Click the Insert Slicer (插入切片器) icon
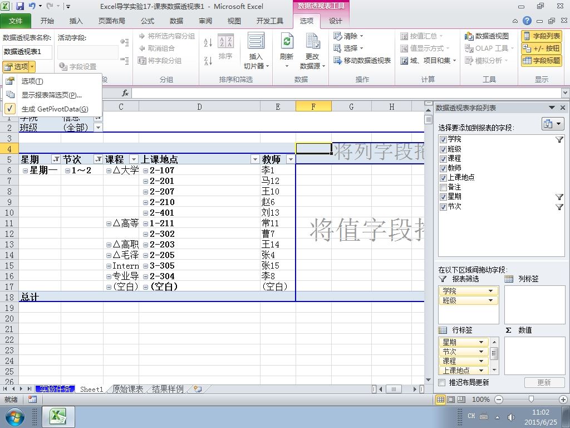This screenshot has width=570, height=428. pyautogui.click(x=256, y=41)
